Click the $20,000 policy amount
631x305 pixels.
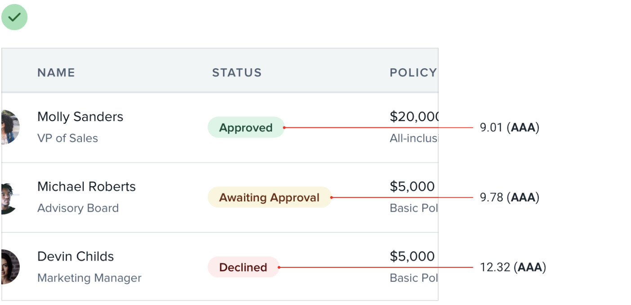point(414,117)
